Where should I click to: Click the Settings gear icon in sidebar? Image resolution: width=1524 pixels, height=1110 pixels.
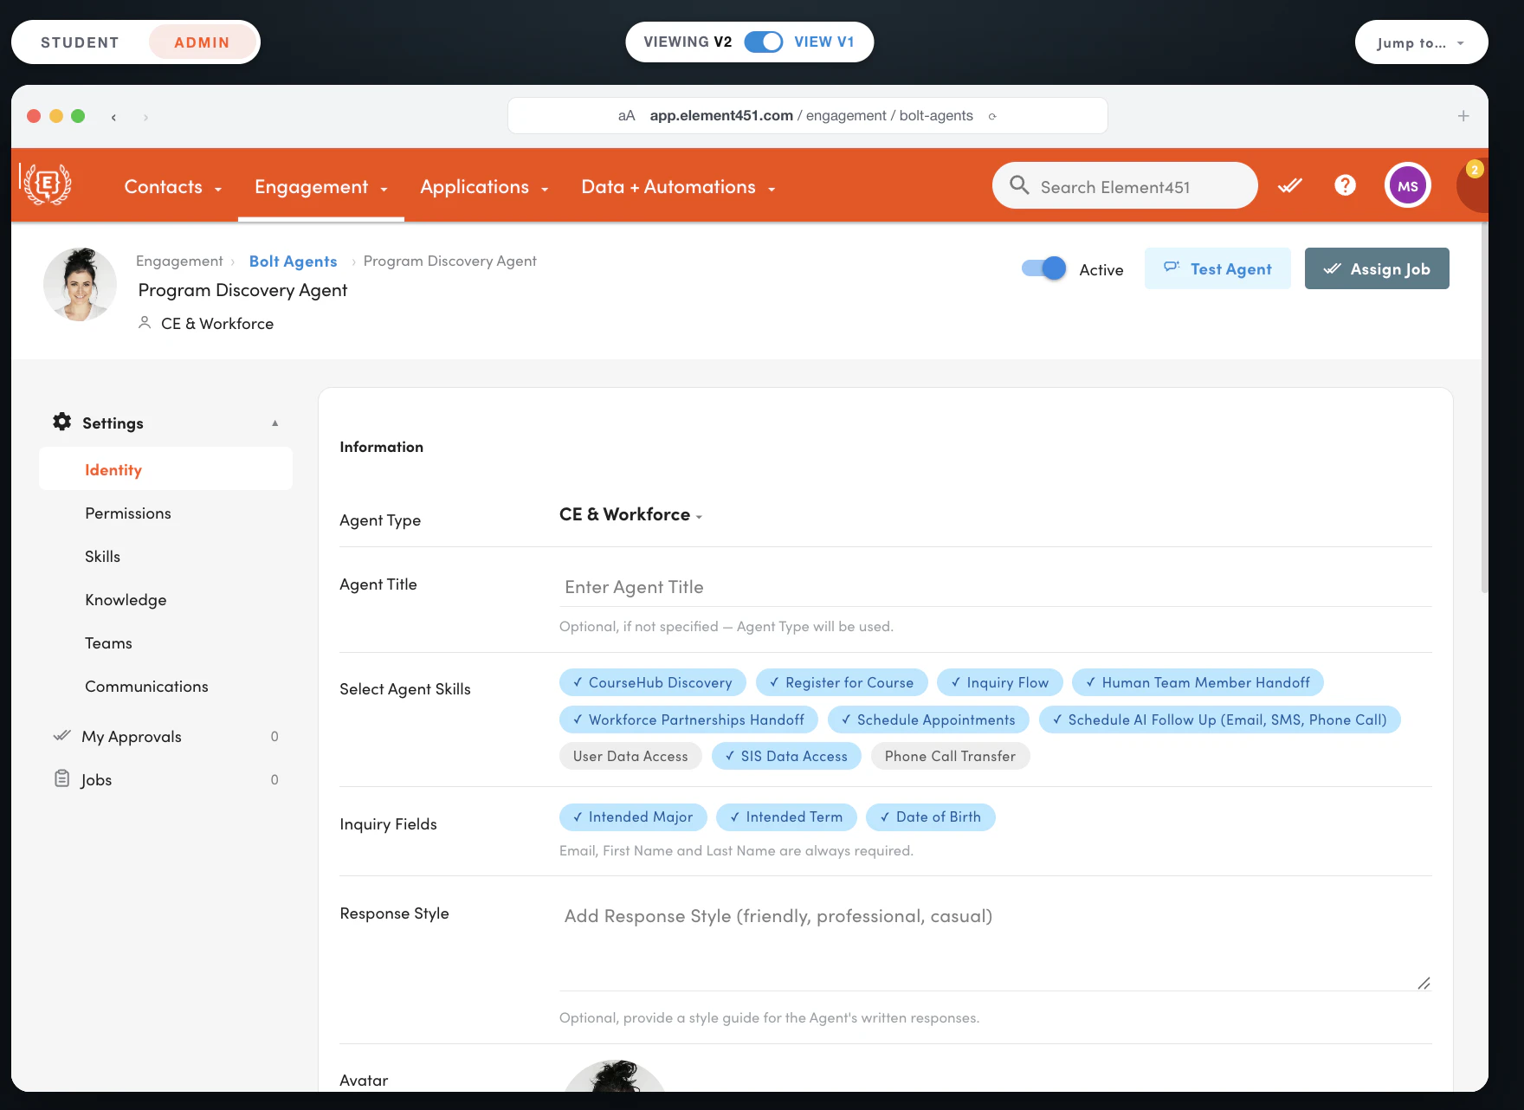coord(62,422)
